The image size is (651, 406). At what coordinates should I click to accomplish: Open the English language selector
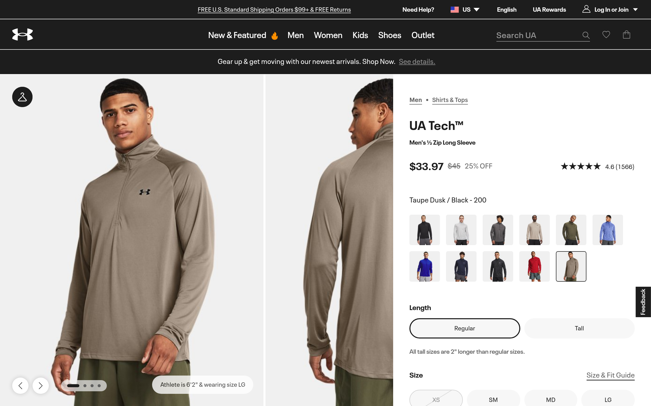(x=507, y=10)
